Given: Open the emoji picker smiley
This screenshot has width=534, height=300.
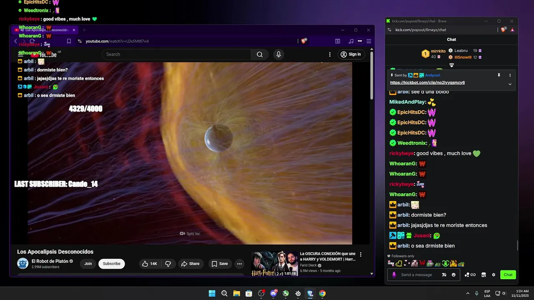Looking at the screenshot, I should [x=453, y=275].
